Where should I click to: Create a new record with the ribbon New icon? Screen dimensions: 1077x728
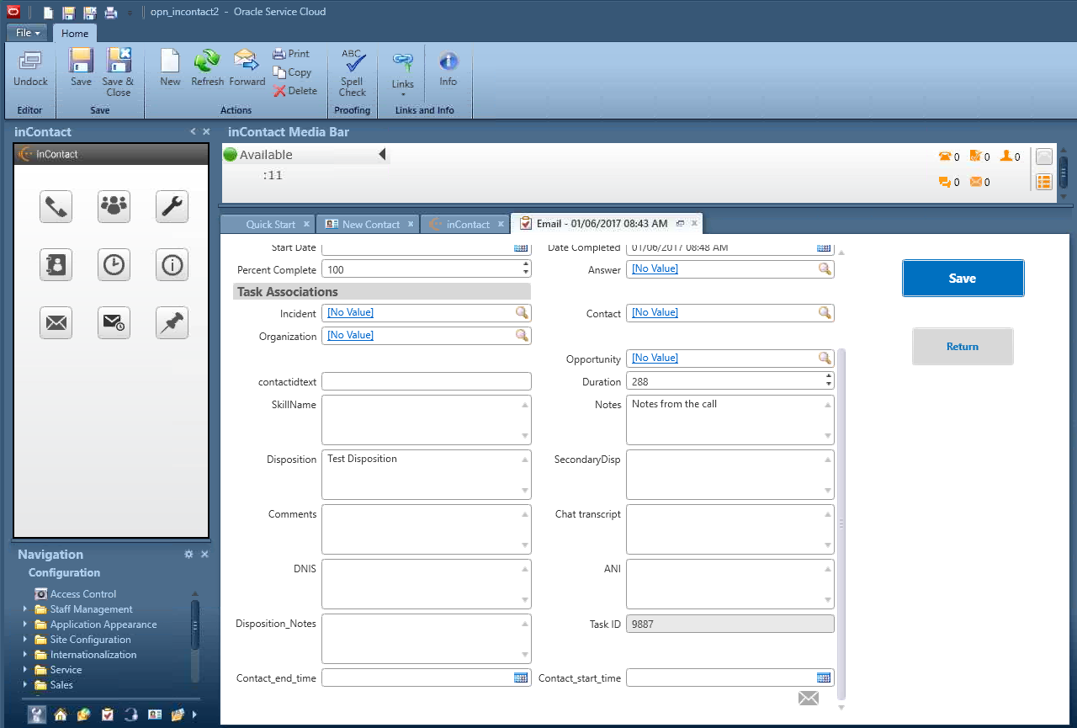(170, 68)
